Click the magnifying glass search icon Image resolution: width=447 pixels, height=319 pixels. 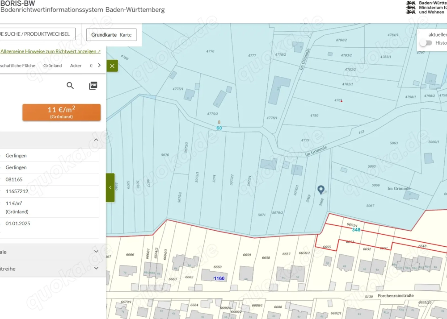point(70,86)
